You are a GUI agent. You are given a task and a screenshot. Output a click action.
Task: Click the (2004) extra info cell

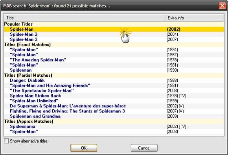tap(172, 34)
